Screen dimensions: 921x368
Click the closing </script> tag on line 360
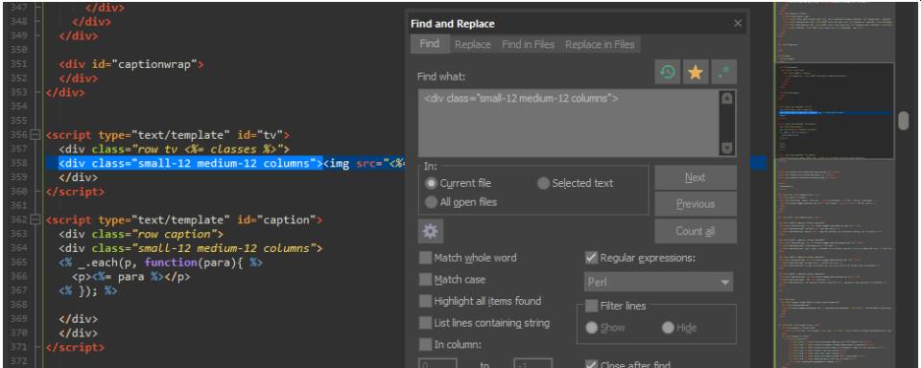75,192
